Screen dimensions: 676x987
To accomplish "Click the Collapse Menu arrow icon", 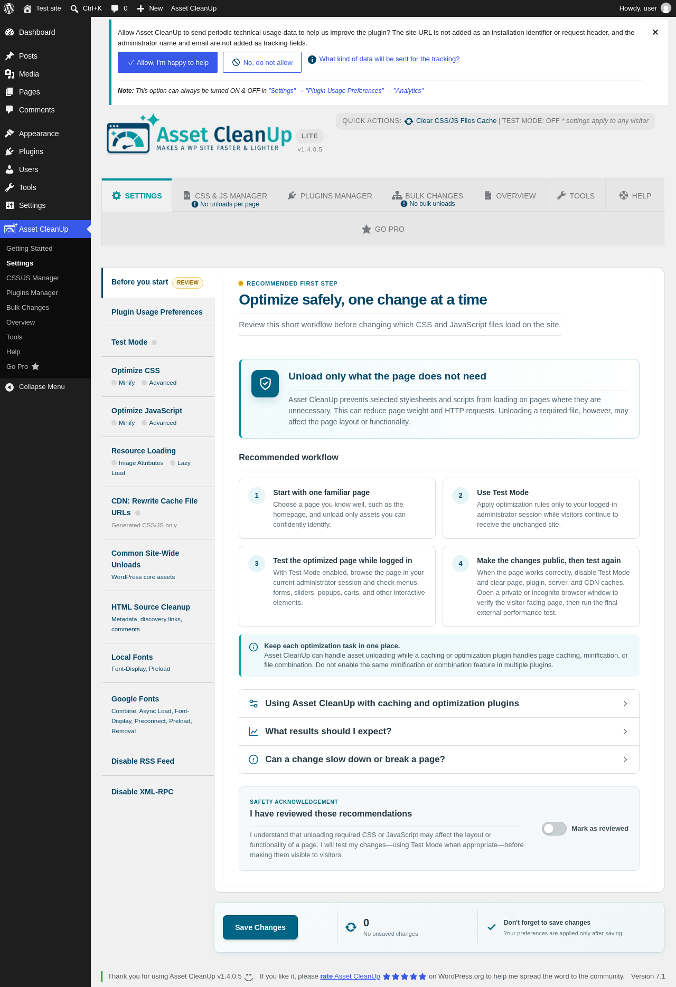I will pyautogui.click(x=10, y=387).
